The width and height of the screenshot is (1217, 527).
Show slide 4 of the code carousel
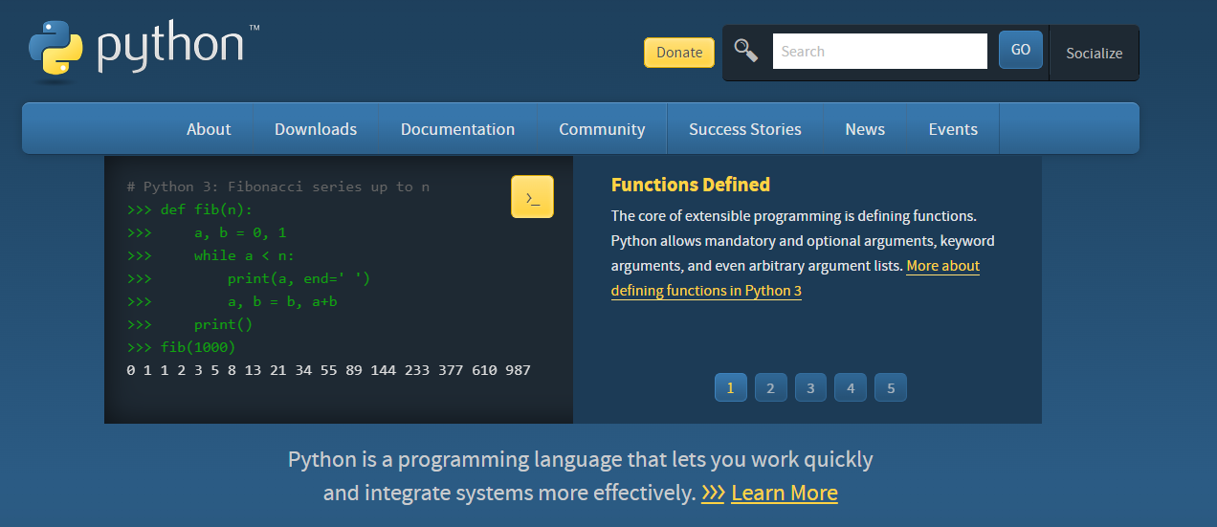coord(851,387)
